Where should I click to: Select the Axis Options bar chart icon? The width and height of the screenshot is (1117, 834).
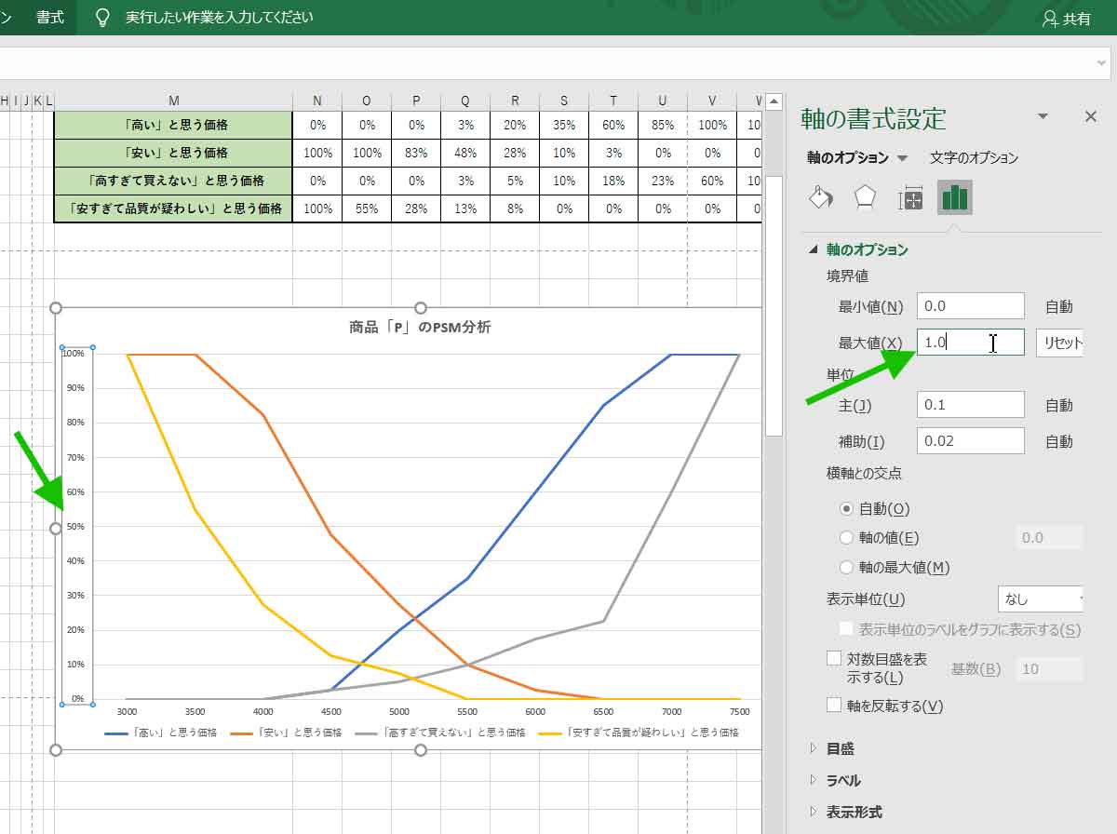955,197
